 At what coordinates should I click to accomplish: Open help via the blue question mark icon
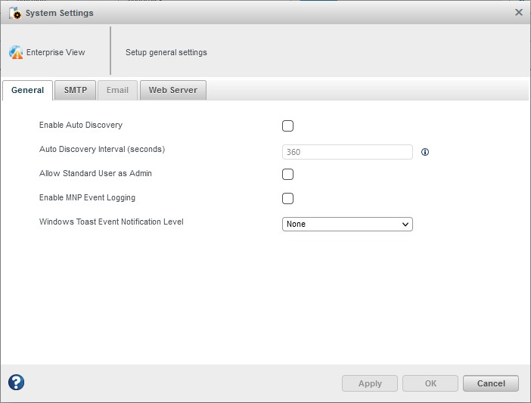pyautogui.click(x=16, y=383)
